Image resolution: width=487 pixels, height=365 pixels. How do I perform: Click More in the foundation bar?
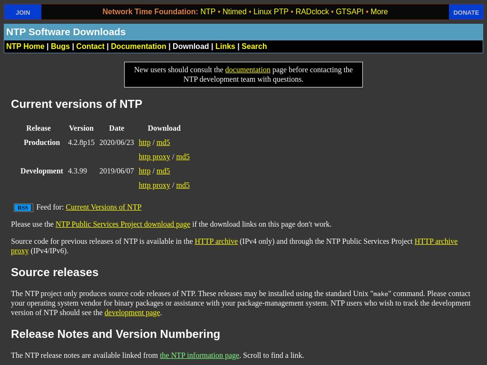379,12
